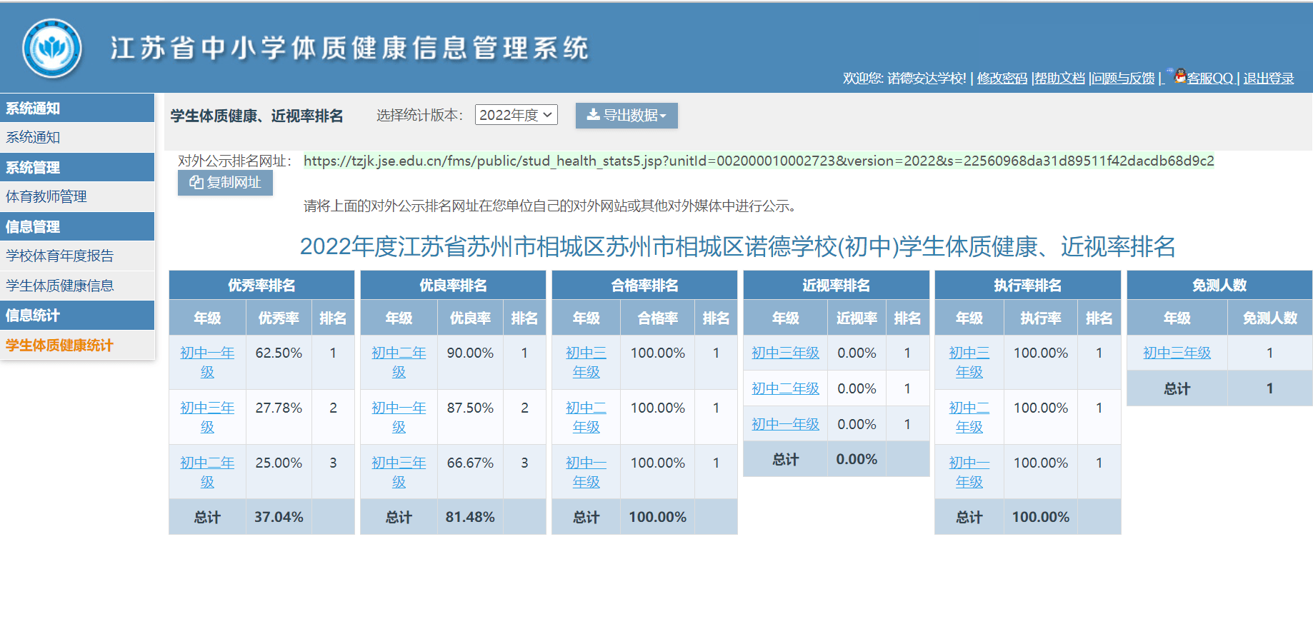Open 初中二年级 link in 优秀率排名 table
This screenshot has height=629, width=1313.
(207, 472)
